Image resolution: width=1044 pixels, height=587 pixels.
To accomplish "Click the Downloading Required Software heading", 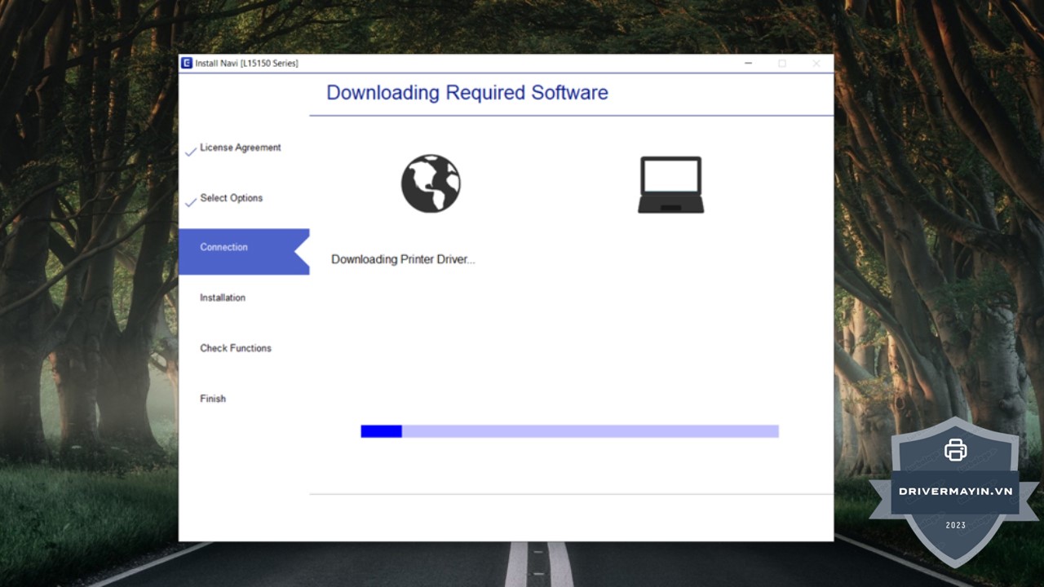I will [467, 93].
